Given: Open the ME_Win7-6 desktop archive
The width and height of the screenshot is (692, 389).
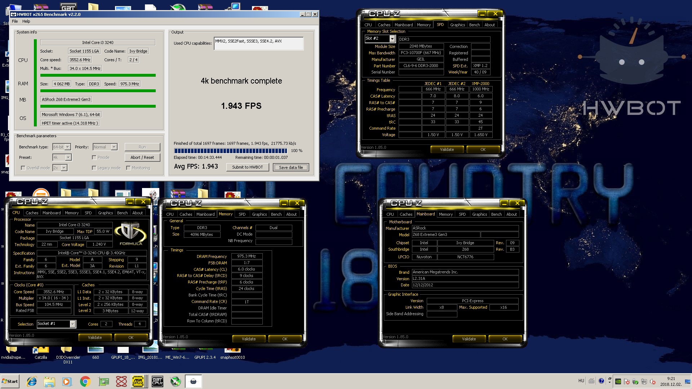Looking at the screenshot, I should [x=177, y=353].
